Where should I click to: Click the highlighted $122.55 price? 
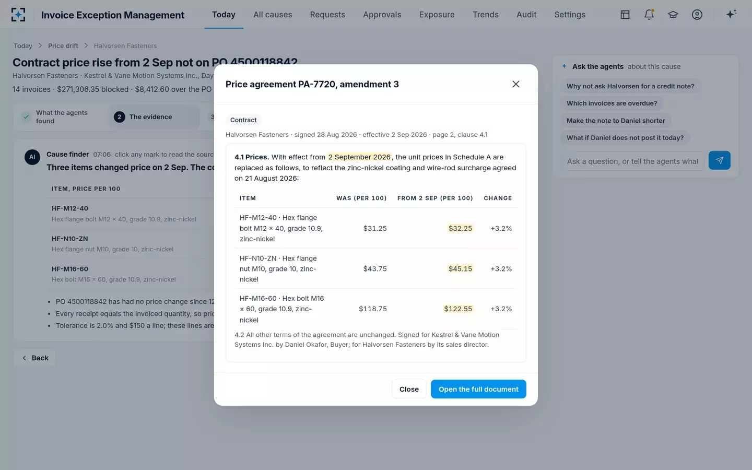458,309
